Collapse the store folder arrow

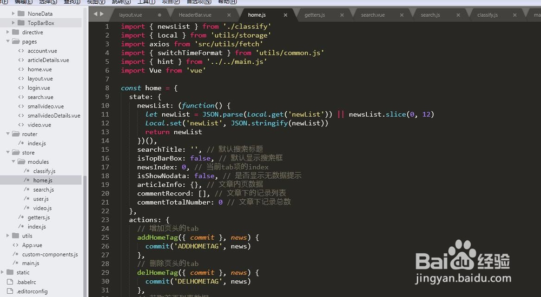click(8, 152)
